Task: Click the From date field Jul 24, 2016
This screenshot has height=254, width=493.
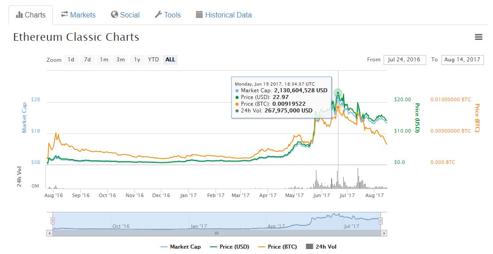Action: tap(405, 60)
